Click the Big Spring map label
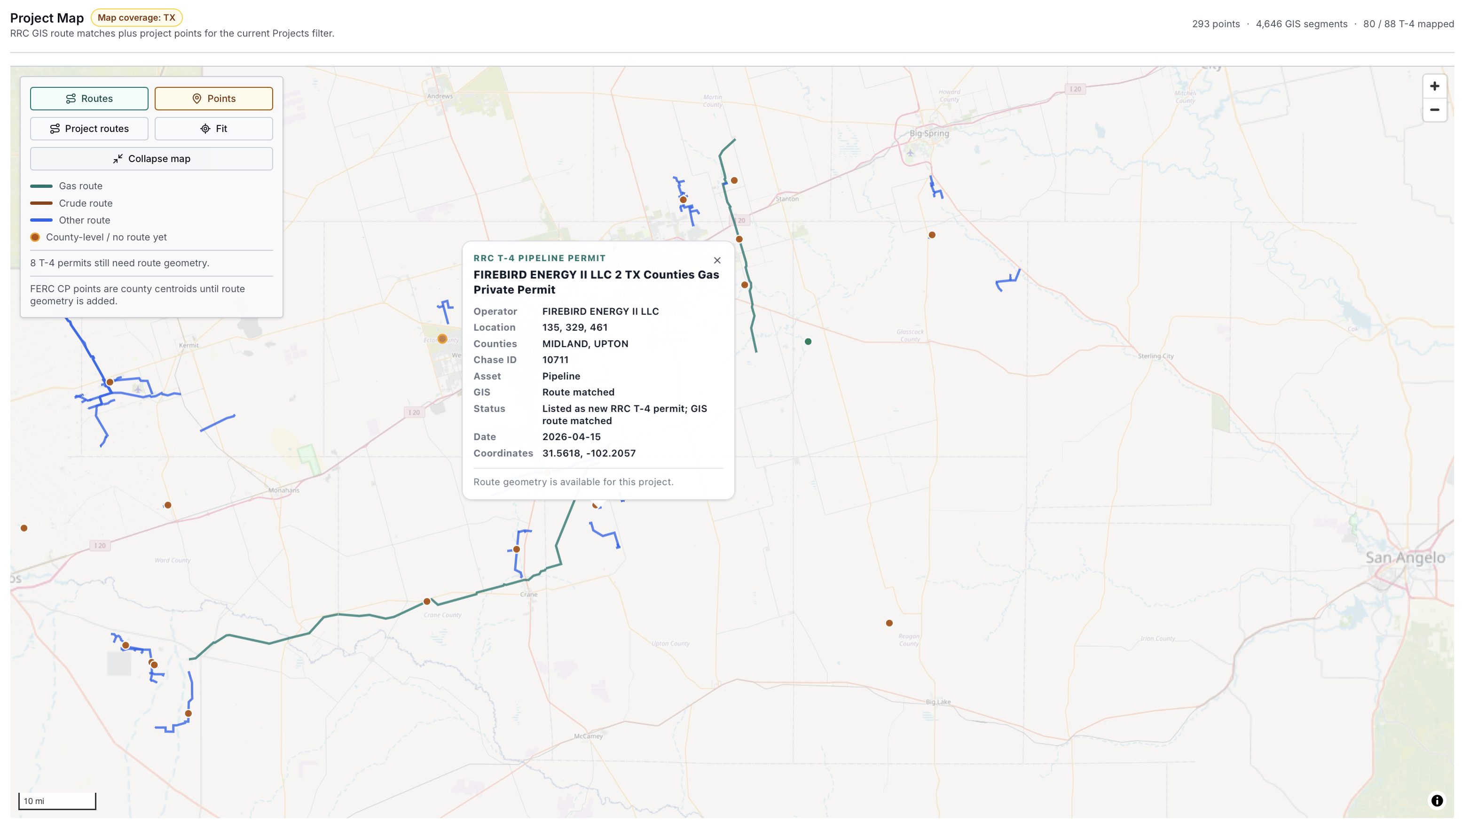 (x=928, y=134)
